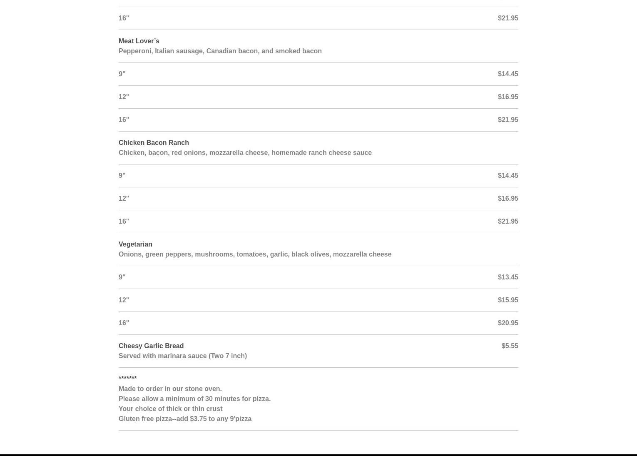The width and height of the screenshot is (637, 456).
Task: Select the Chicken Bacon Ranch title
Action: (x=154, y=142)
